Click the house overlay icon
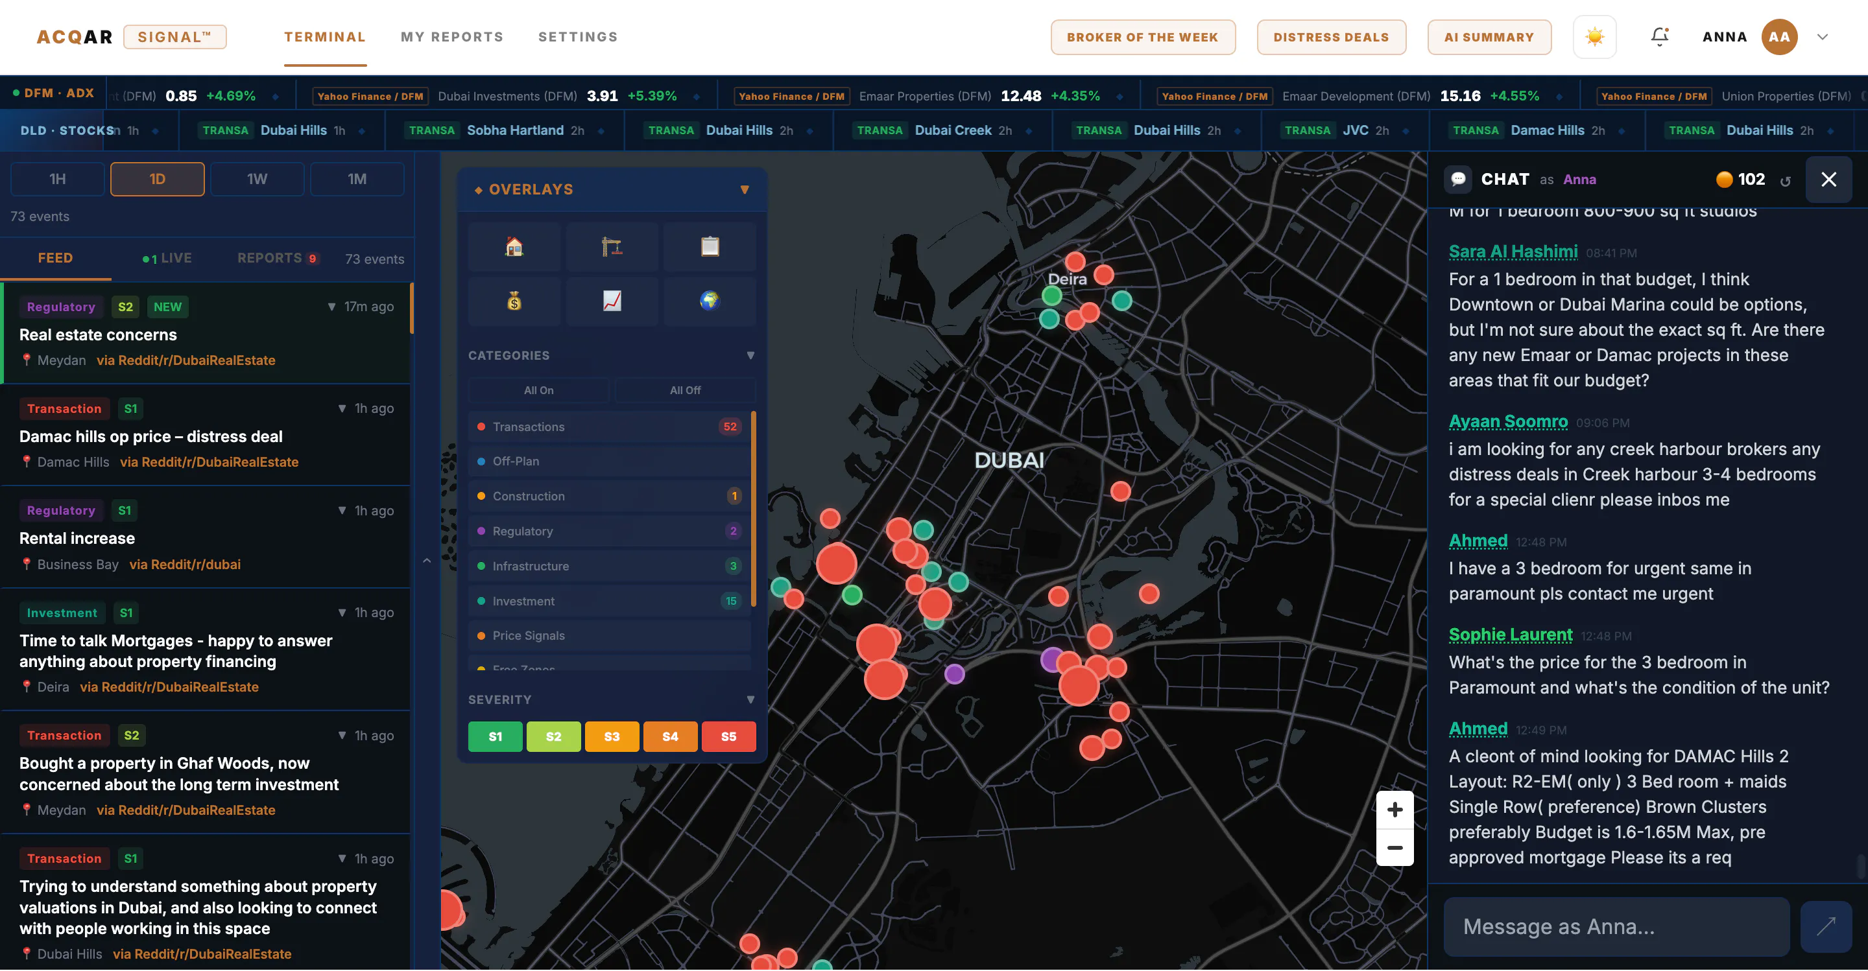Image resolution: width=1868 pixels, height=971 pixels. tap(514, 247)
